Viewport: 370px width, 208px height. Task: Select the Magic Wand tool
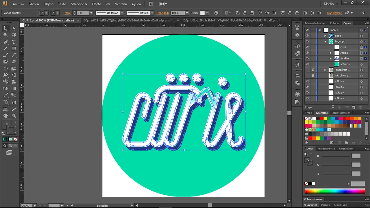[5, 35]
